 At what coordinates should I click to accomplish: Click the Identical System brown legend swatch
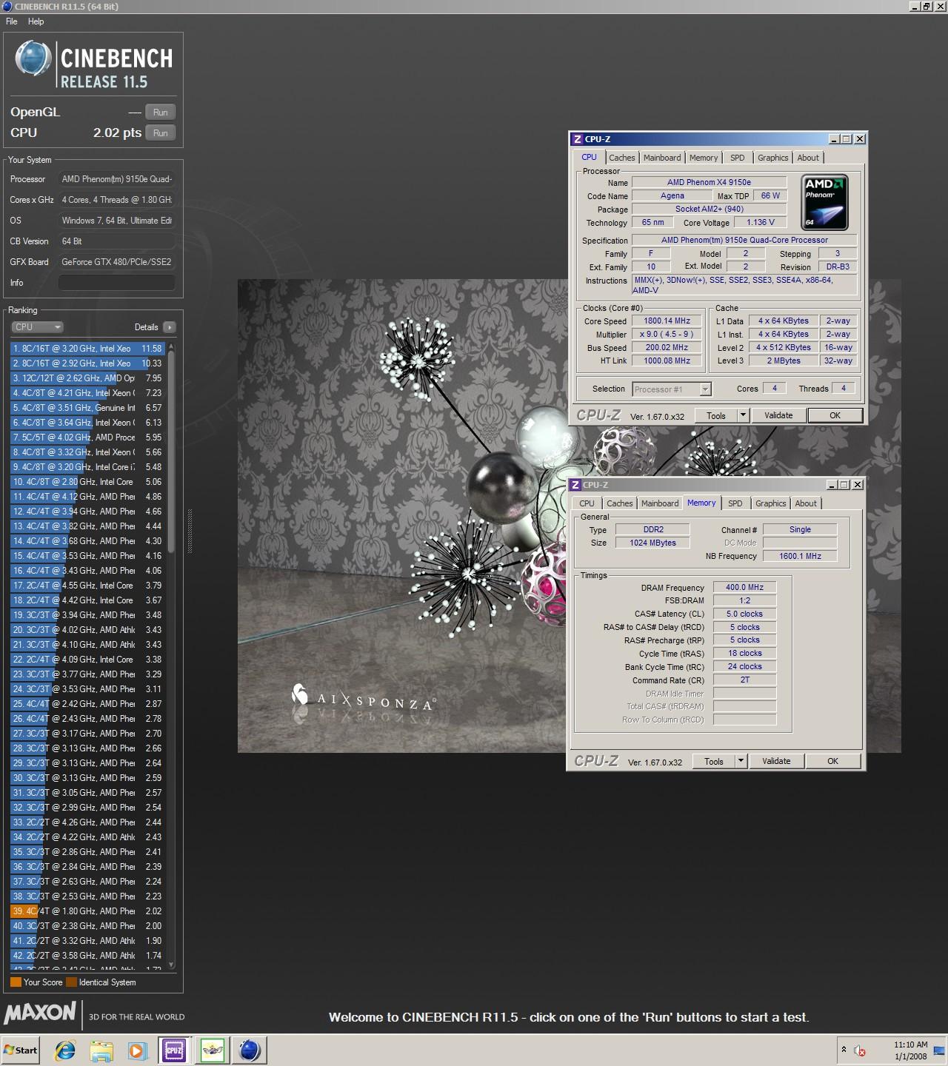[71, 982]
